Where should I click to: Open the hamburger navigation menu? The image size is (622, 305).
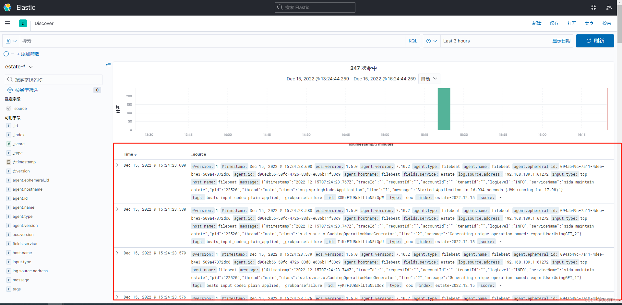tap(7, 23)
